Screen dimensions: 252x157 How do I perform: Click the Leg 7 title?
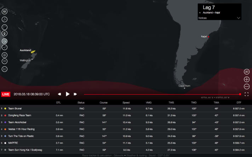tap(209, 7)
